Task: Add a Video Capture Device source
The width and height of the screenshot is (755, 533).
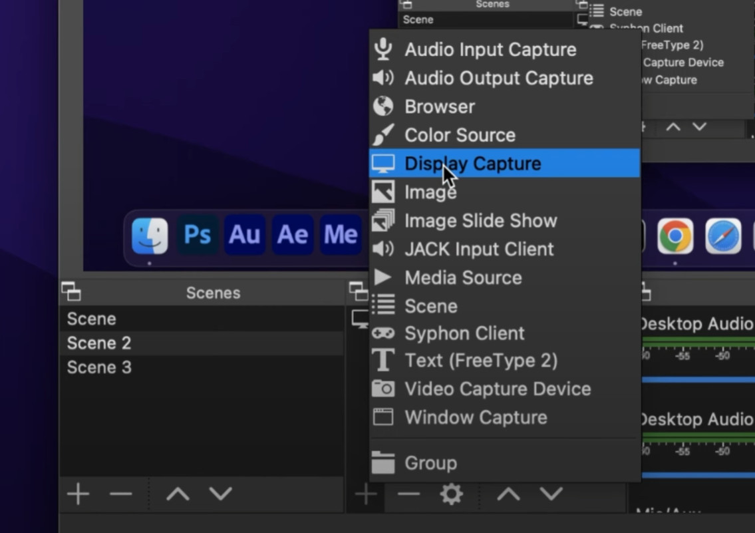Action: (497, 389)
